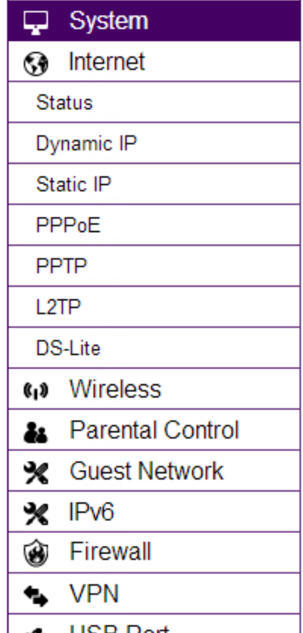
Task: Click the System monitor icon
Action: (x=36, y=21)
